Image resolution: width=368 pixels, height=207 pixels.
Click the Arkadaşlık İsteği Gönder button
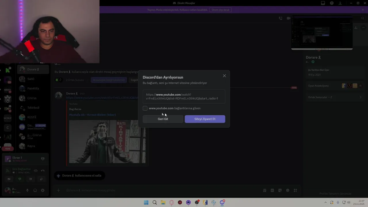[x=109, y=80]
